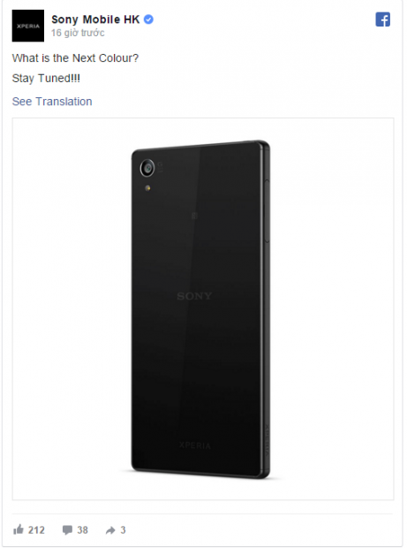The width and height of the screenshot is (407, 548).
Task: Click the '16 giờ trước' timestamp
Action: tap(78, 33)
